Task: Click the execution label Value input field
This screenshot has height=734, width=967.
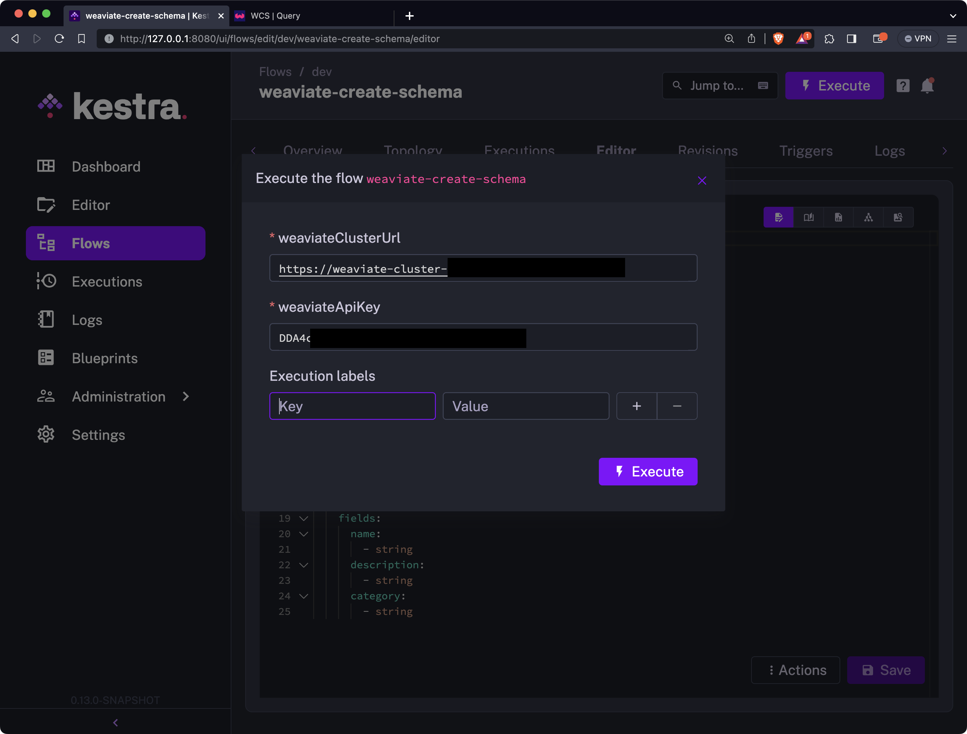Action: [x=526, y=406]
